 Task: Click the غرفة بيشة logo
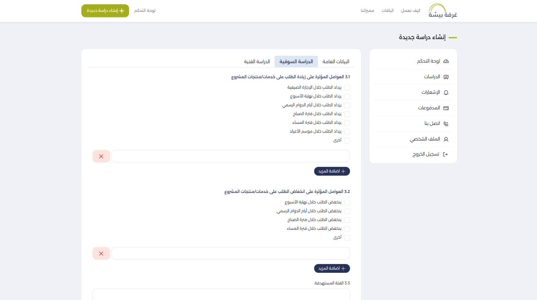pos(443,11)
